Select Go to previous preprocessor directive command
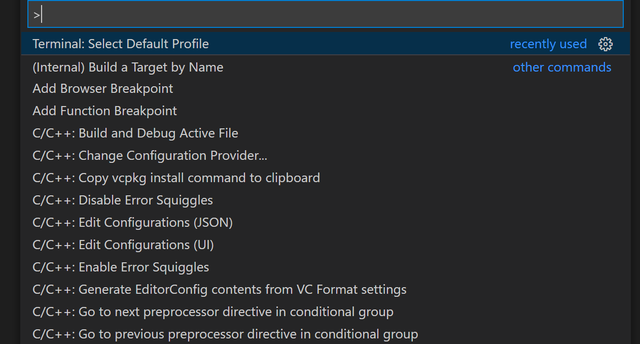640x344 pixels. [x=225, y=334]
